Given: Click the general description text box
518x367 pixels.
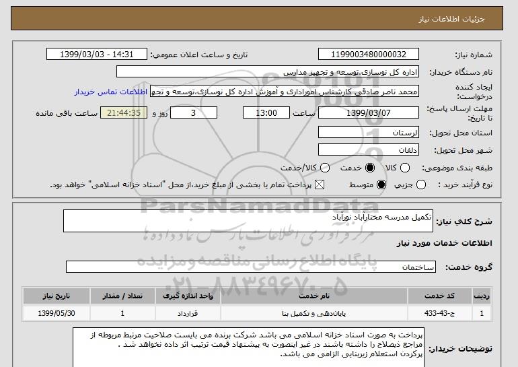Looking at the screenshot, I should click(x=248, y=221).
